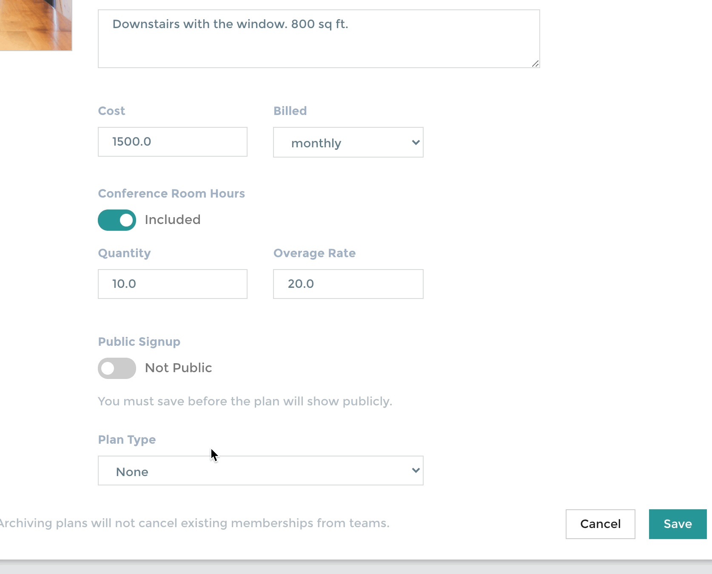Click the Not Public label text

[178, 368]
